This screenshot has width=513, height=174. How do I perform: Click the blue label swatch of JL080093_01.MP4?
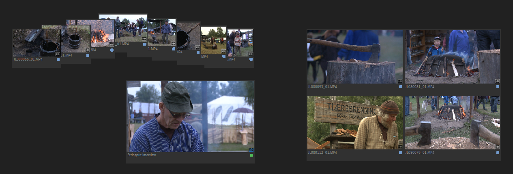[401, 86]
